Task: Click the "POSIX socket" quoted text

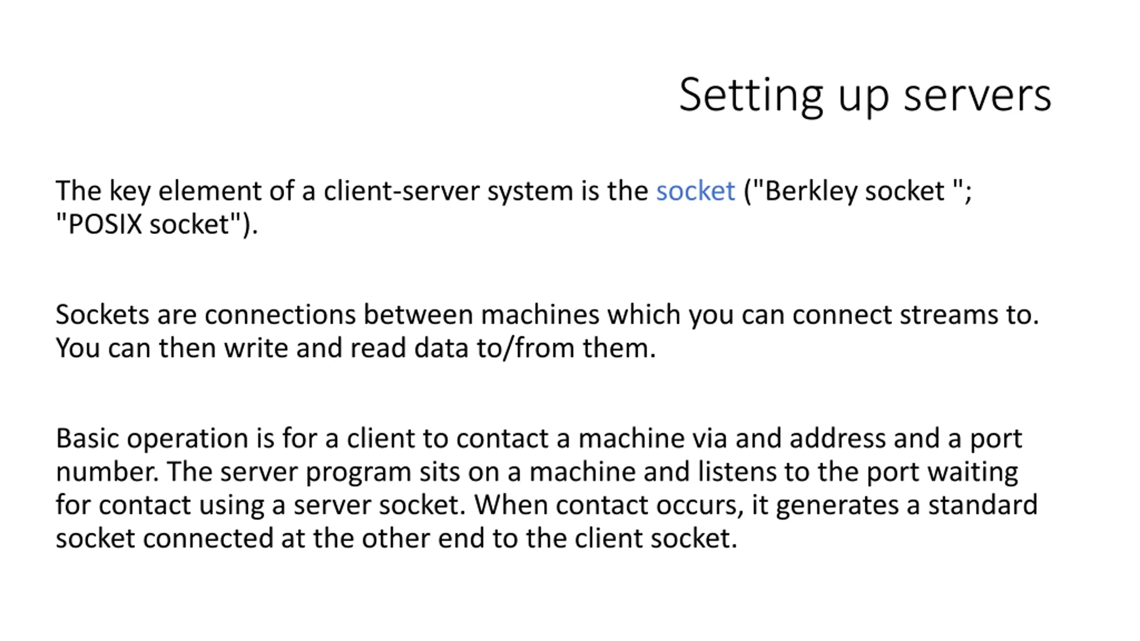Action: (x=149, y=224)
